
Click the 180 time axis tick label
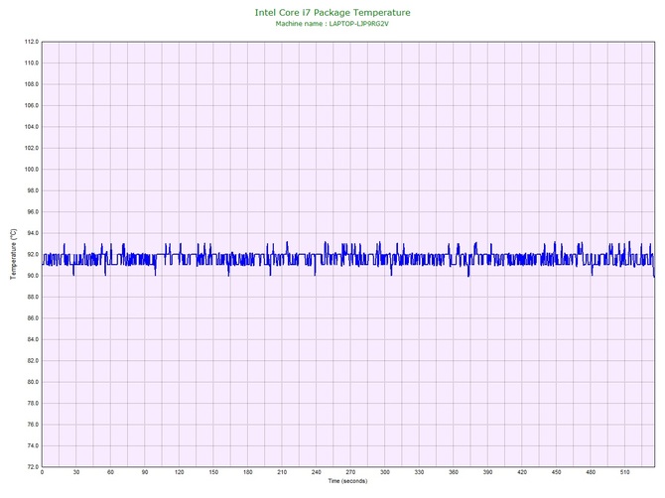(248, 472)
